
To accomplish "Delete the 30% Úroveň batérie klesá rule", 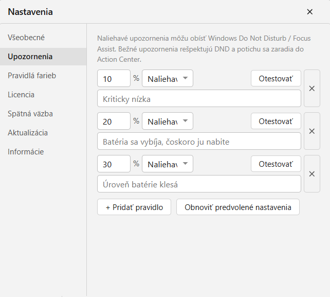I will coord(312,174).
